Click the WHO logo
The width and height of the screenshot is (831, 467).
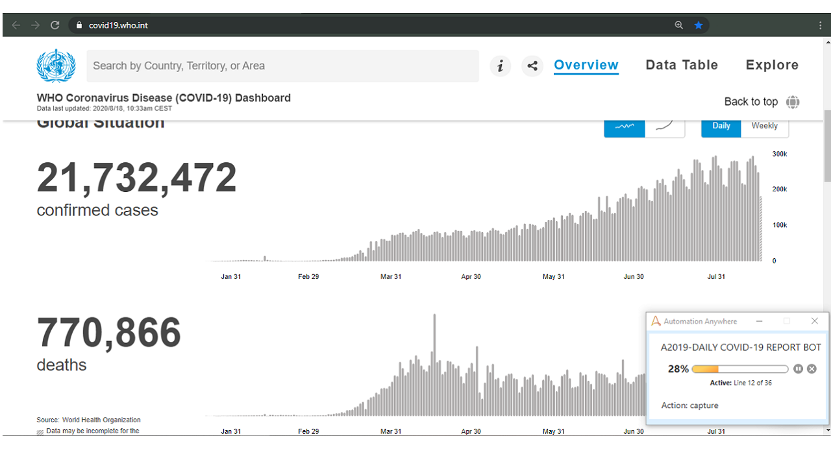[x=56, y=66]
